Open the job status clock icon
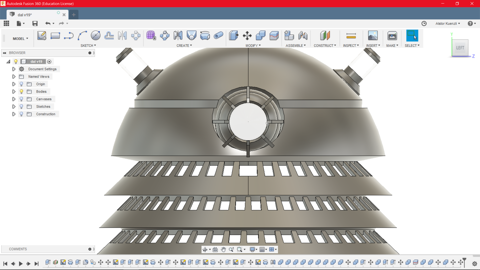 click(424, 23)
